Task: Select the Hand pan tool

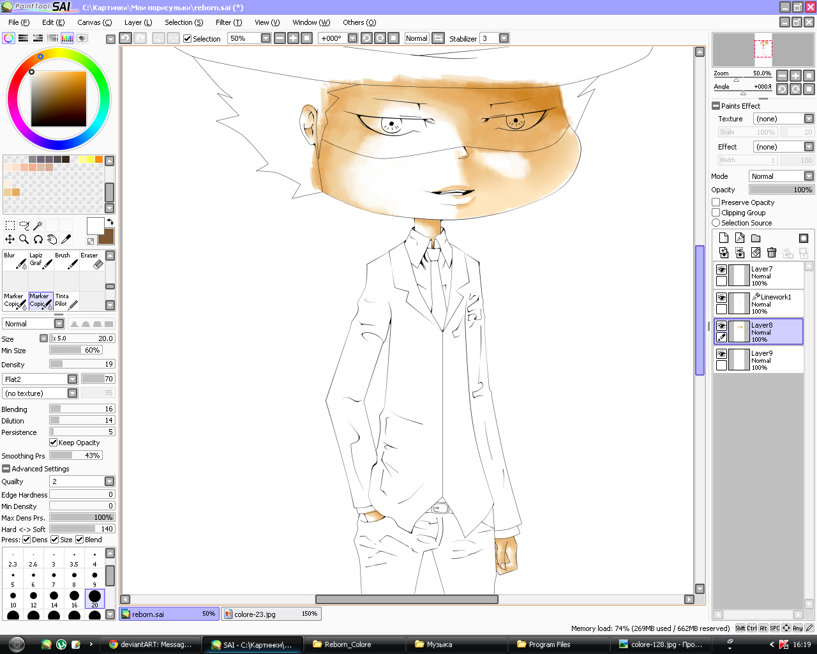Action: pyautogui.click(x=52, y=239)
